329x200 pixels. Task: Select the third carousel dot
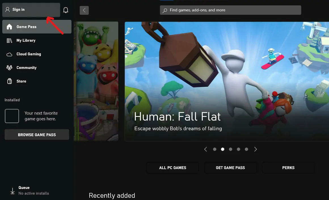[x=231, y=149]
